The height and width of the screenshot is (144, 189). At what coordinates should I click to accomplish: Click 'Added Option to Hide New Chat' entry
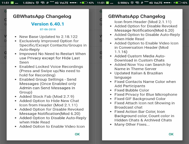(49, 101)
